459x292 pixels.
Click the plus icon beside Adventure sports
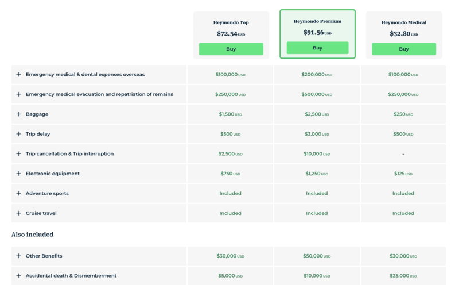18,194
